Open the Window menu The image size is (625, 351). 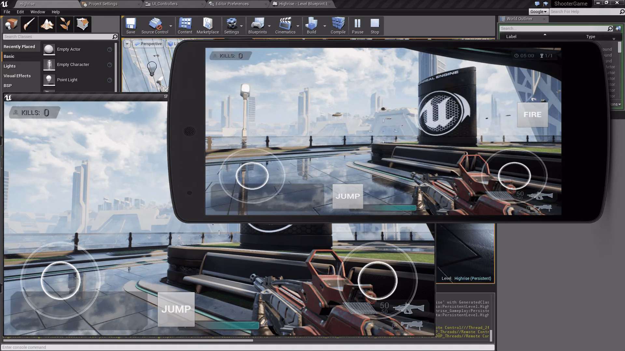click(x=38, y=12)
